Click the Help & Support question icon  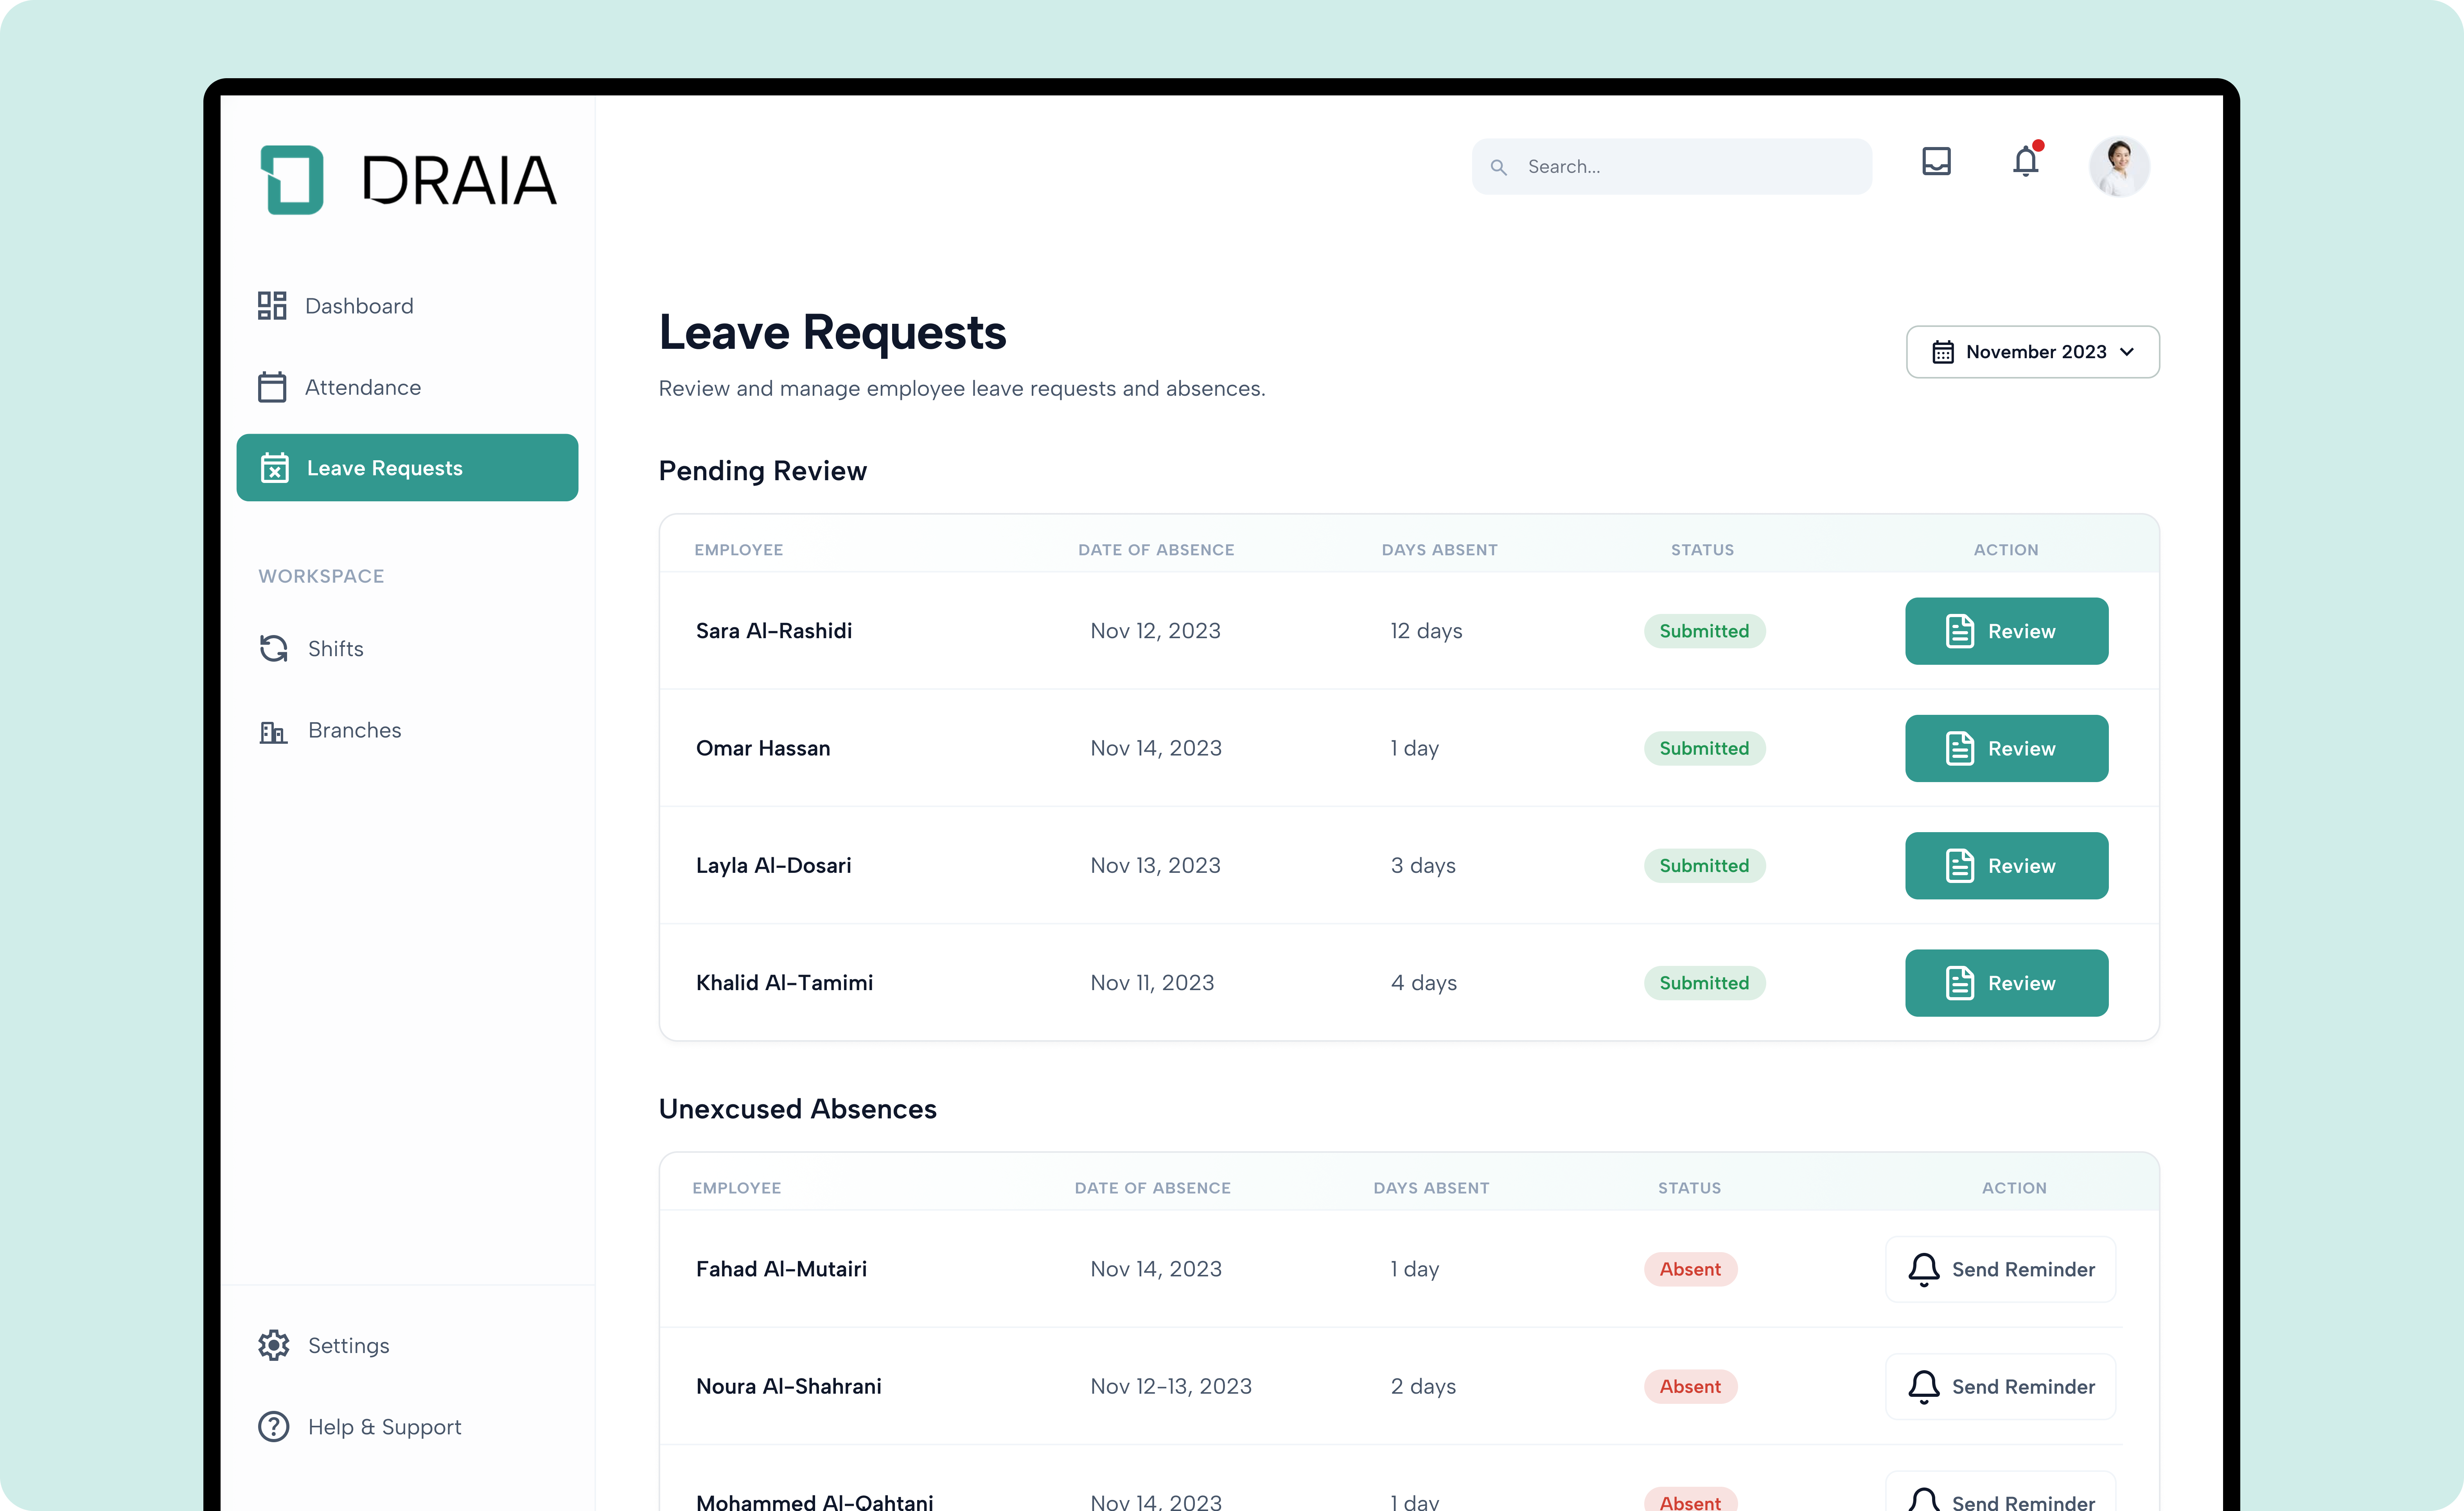tap(274, 1427)
